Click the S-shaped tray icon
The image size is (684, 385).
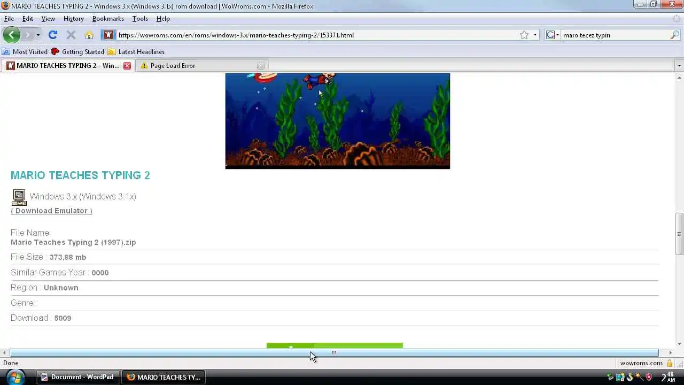[630, 378]
